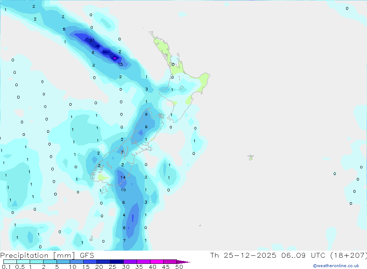Select the 2–5 mm legend color swatch
The image size is (367, 269).
(50, 262)
